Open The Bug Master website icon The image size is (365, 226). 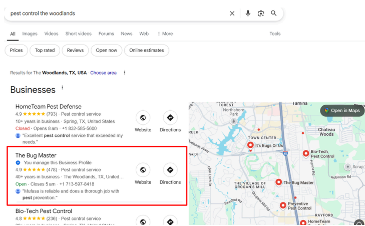(x=143, y=170)
